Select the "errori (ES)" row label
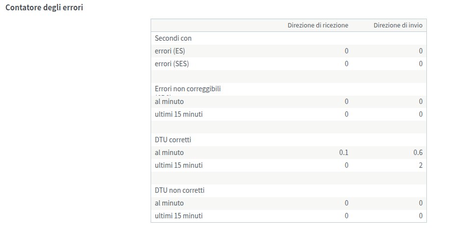 170,51
